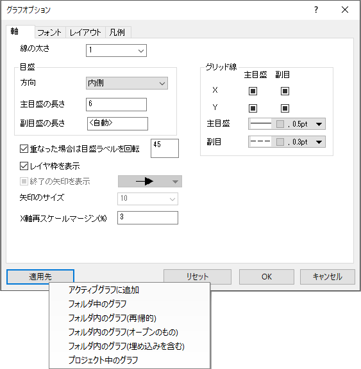This screenshot has width=361, height=369.
Task: Open 主目盛 grid line style dropdown
Action: click(287, 124)
